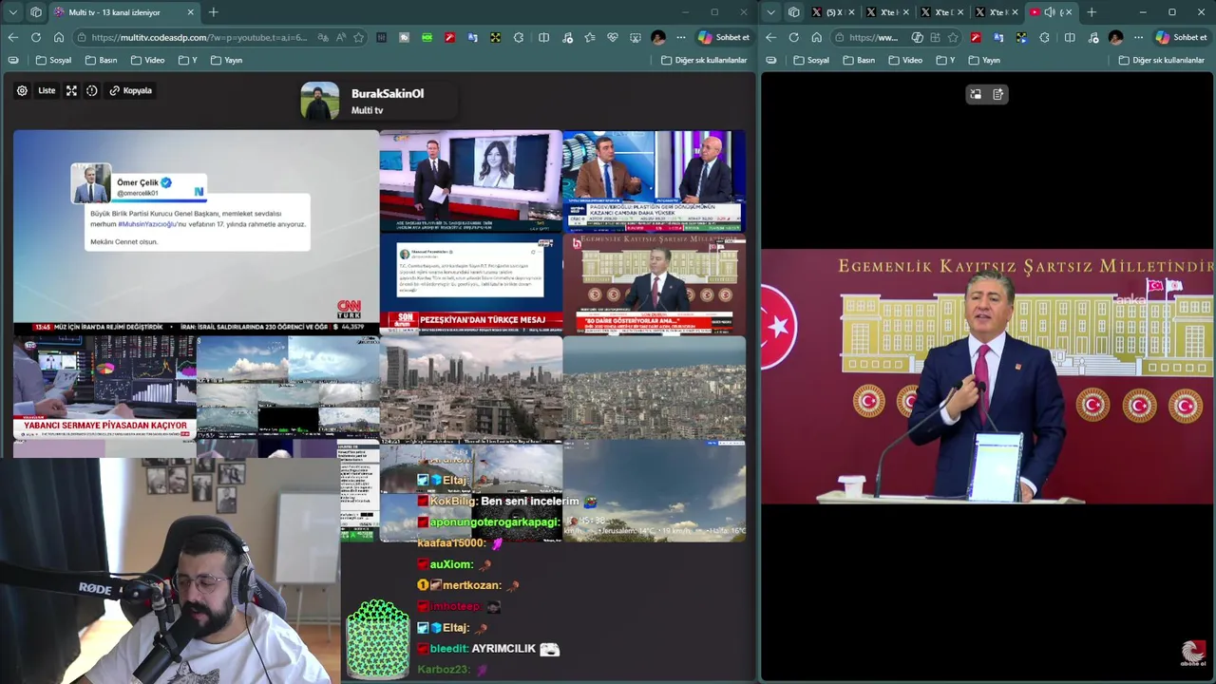The height and width of the screenshot is (684, 1216).
Task: Open Workspaces icon in left browser window
Action: tap(36, 12)
